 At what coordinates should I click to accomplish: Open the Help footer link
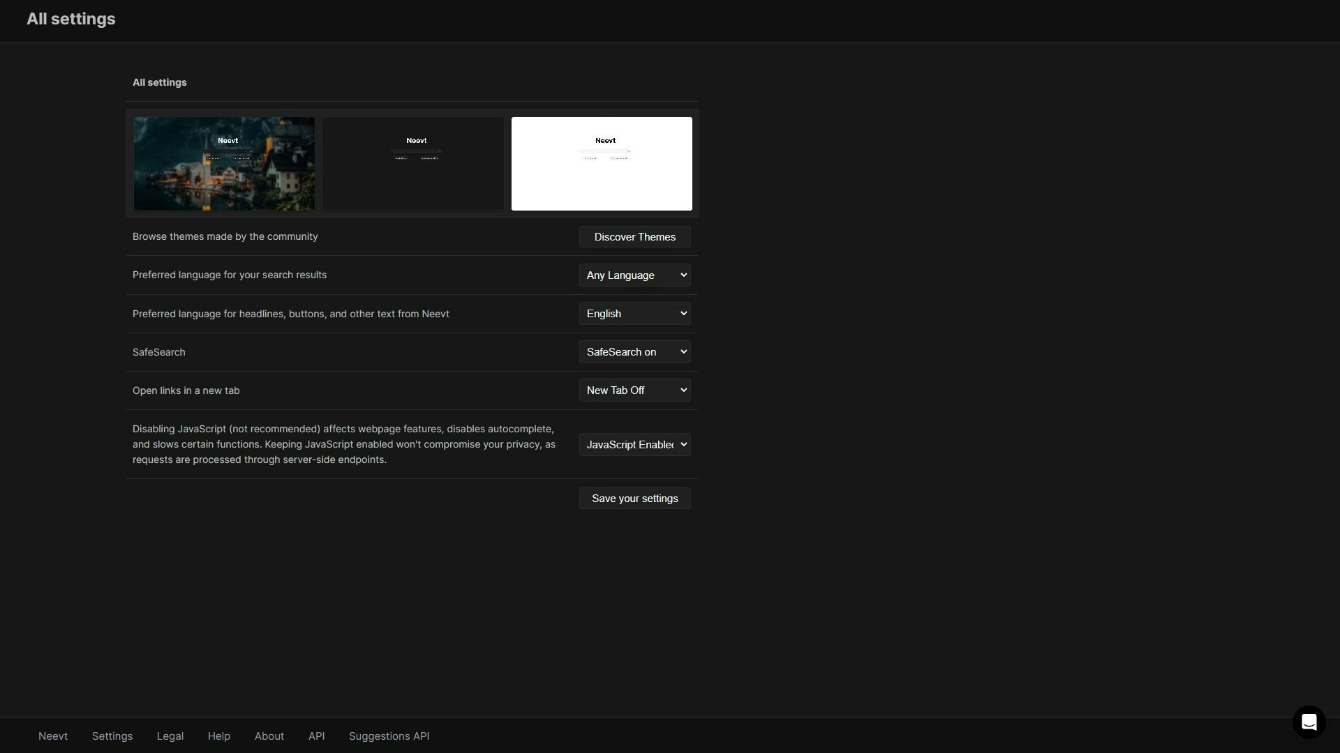tap(218, 736)
